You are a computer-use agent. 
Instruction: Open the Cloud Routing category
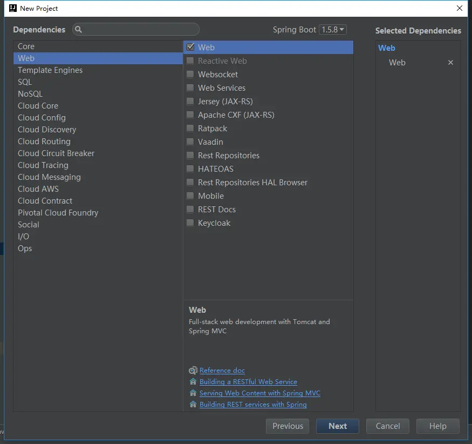point(98,142)
